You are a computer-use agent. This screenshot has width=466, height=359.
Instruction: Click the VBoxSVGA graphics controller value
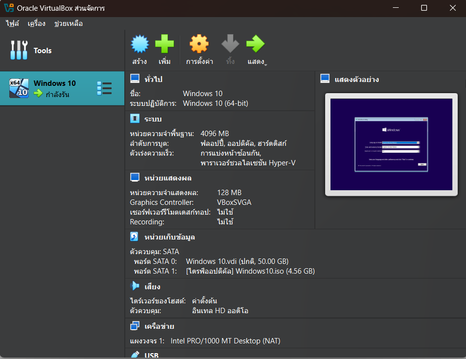coord(234,202)
